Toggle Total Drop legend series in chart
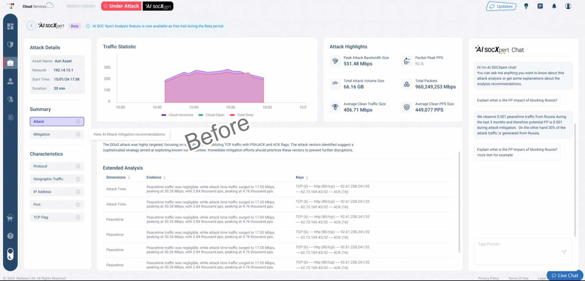The height and width of the screenshot is (281, 585). click(x=242, y=115)
